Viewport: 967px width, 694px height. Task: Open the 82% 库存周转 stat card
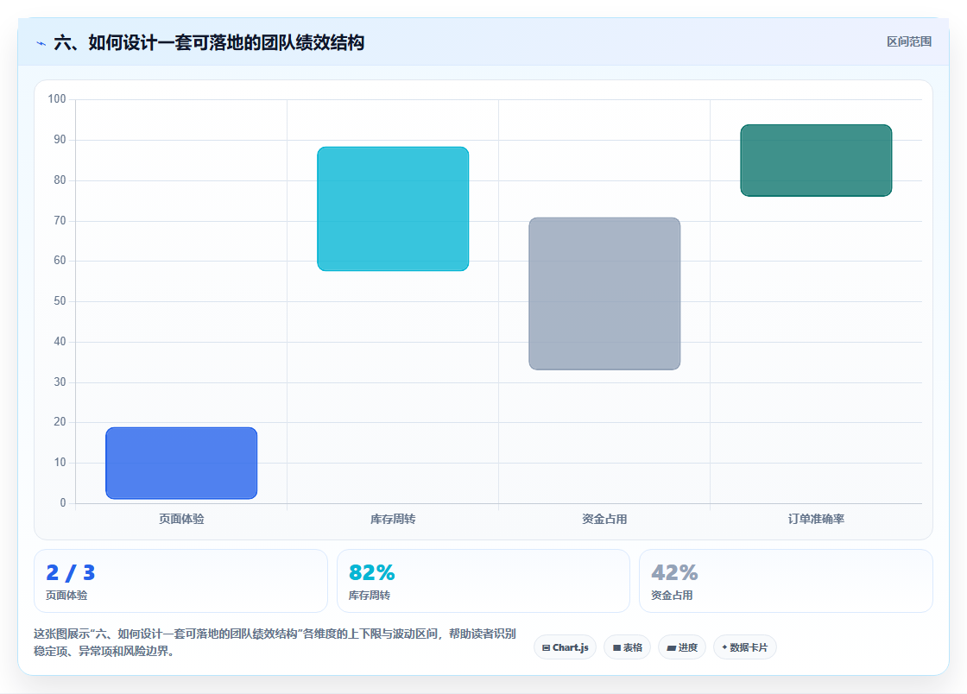(x=483, y=581)
